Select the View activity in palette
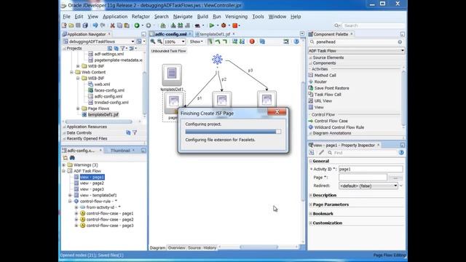Image resolution: width=466 pixels, height=262 pixels. (x=319, y=107)
